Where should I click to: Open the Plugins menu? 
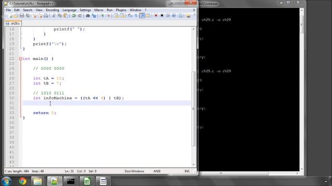[x=121, y=10]
